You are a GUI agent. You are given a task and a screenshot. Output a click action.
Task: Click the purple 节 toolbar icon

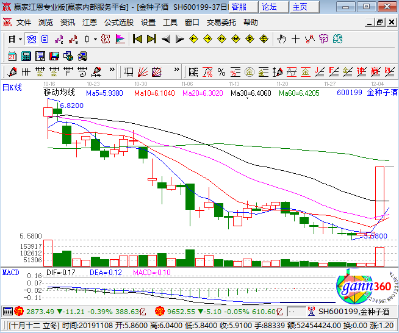[x=323, y=39]
